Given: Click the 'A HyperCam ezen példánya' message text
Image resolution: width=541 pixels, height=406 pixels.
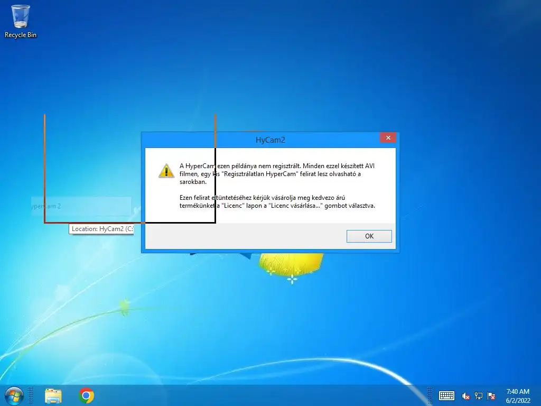Looking at the screenshot, I should point(277,173).
